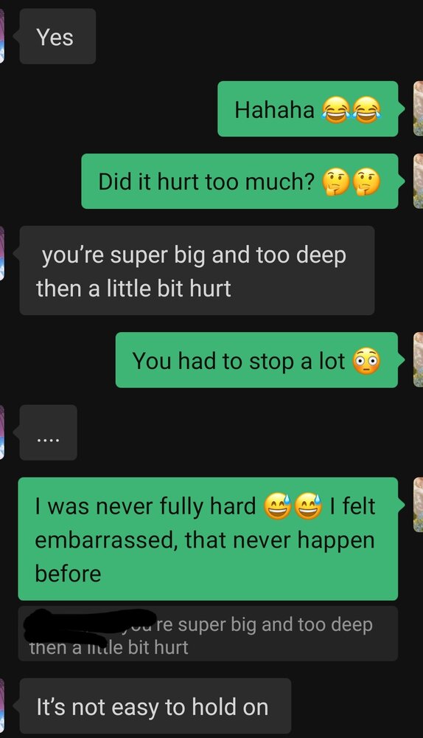Tap the sender avatar beside the "Yes" message
The height and width of the screenshot is (738, 423).
coord(2,35)
